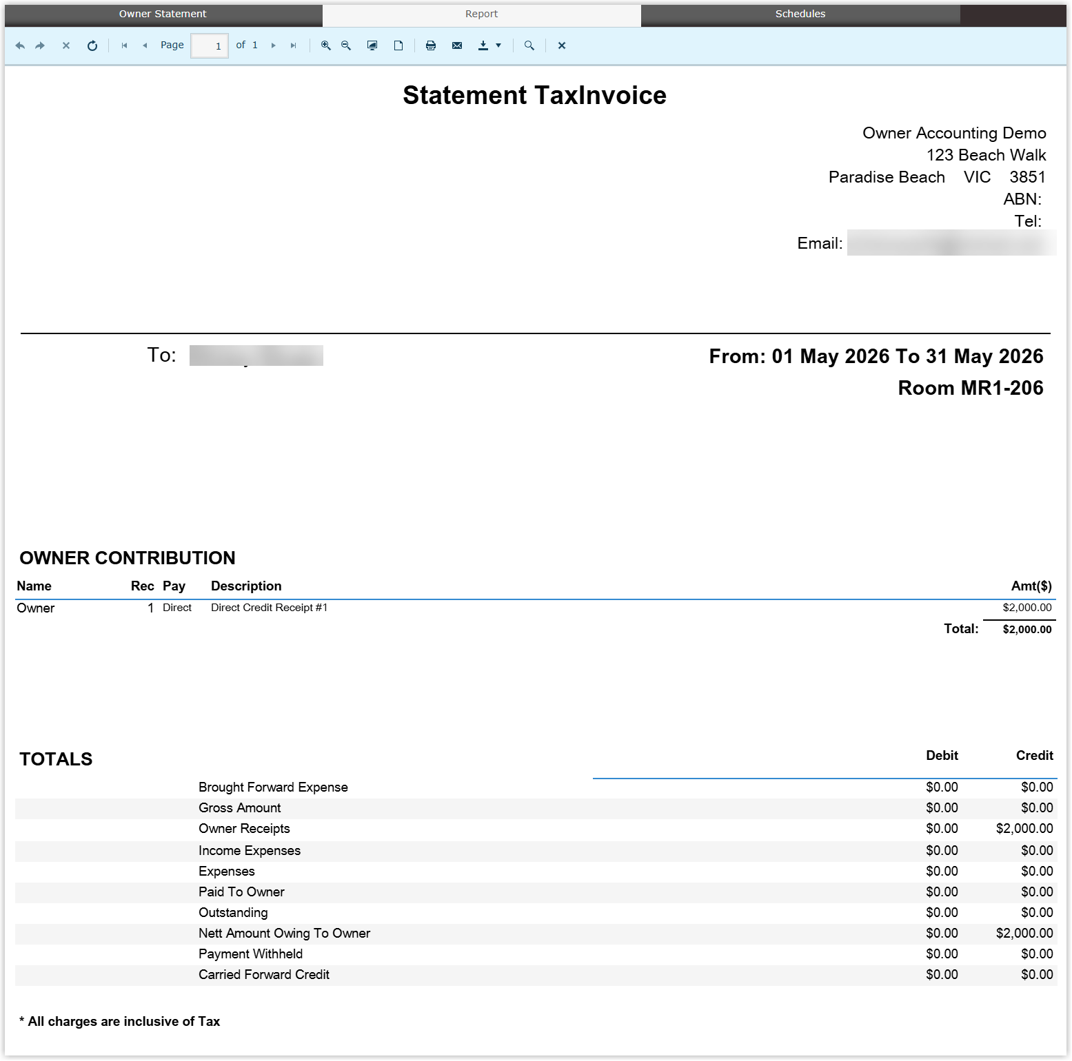The height and width of the screenshot is (1061, 1072).
Task: Go forward in report navigation history
Action: click(x=40, y=45)
